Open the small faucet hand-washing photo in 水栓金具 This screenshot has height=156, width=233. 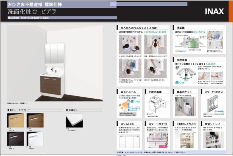(x=204, y=76)
